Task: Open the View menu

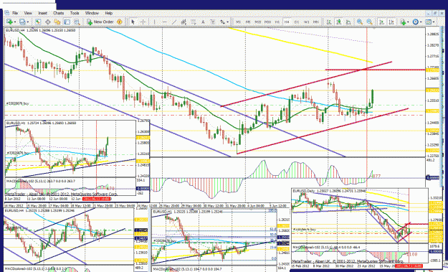Action: tap(28, 13)
